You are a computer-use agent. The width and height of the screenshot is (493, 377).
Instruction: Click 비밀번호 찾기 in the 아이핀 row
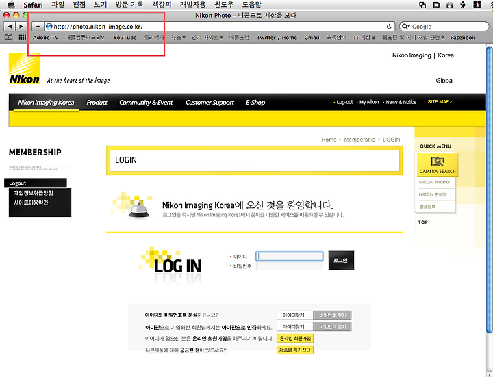[x=333, y=327]
